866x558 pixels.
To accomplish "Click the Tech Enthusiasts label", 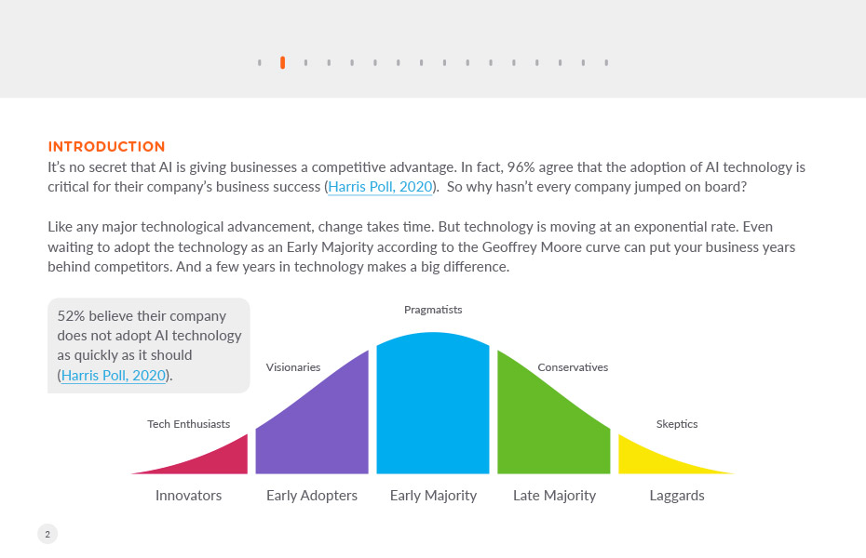I will click(x=188, y=424).
